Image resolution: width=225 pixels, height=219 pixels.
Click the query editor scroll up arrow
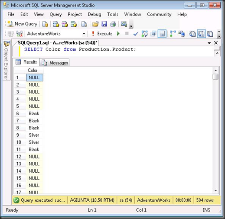click(x=217, y=53)
